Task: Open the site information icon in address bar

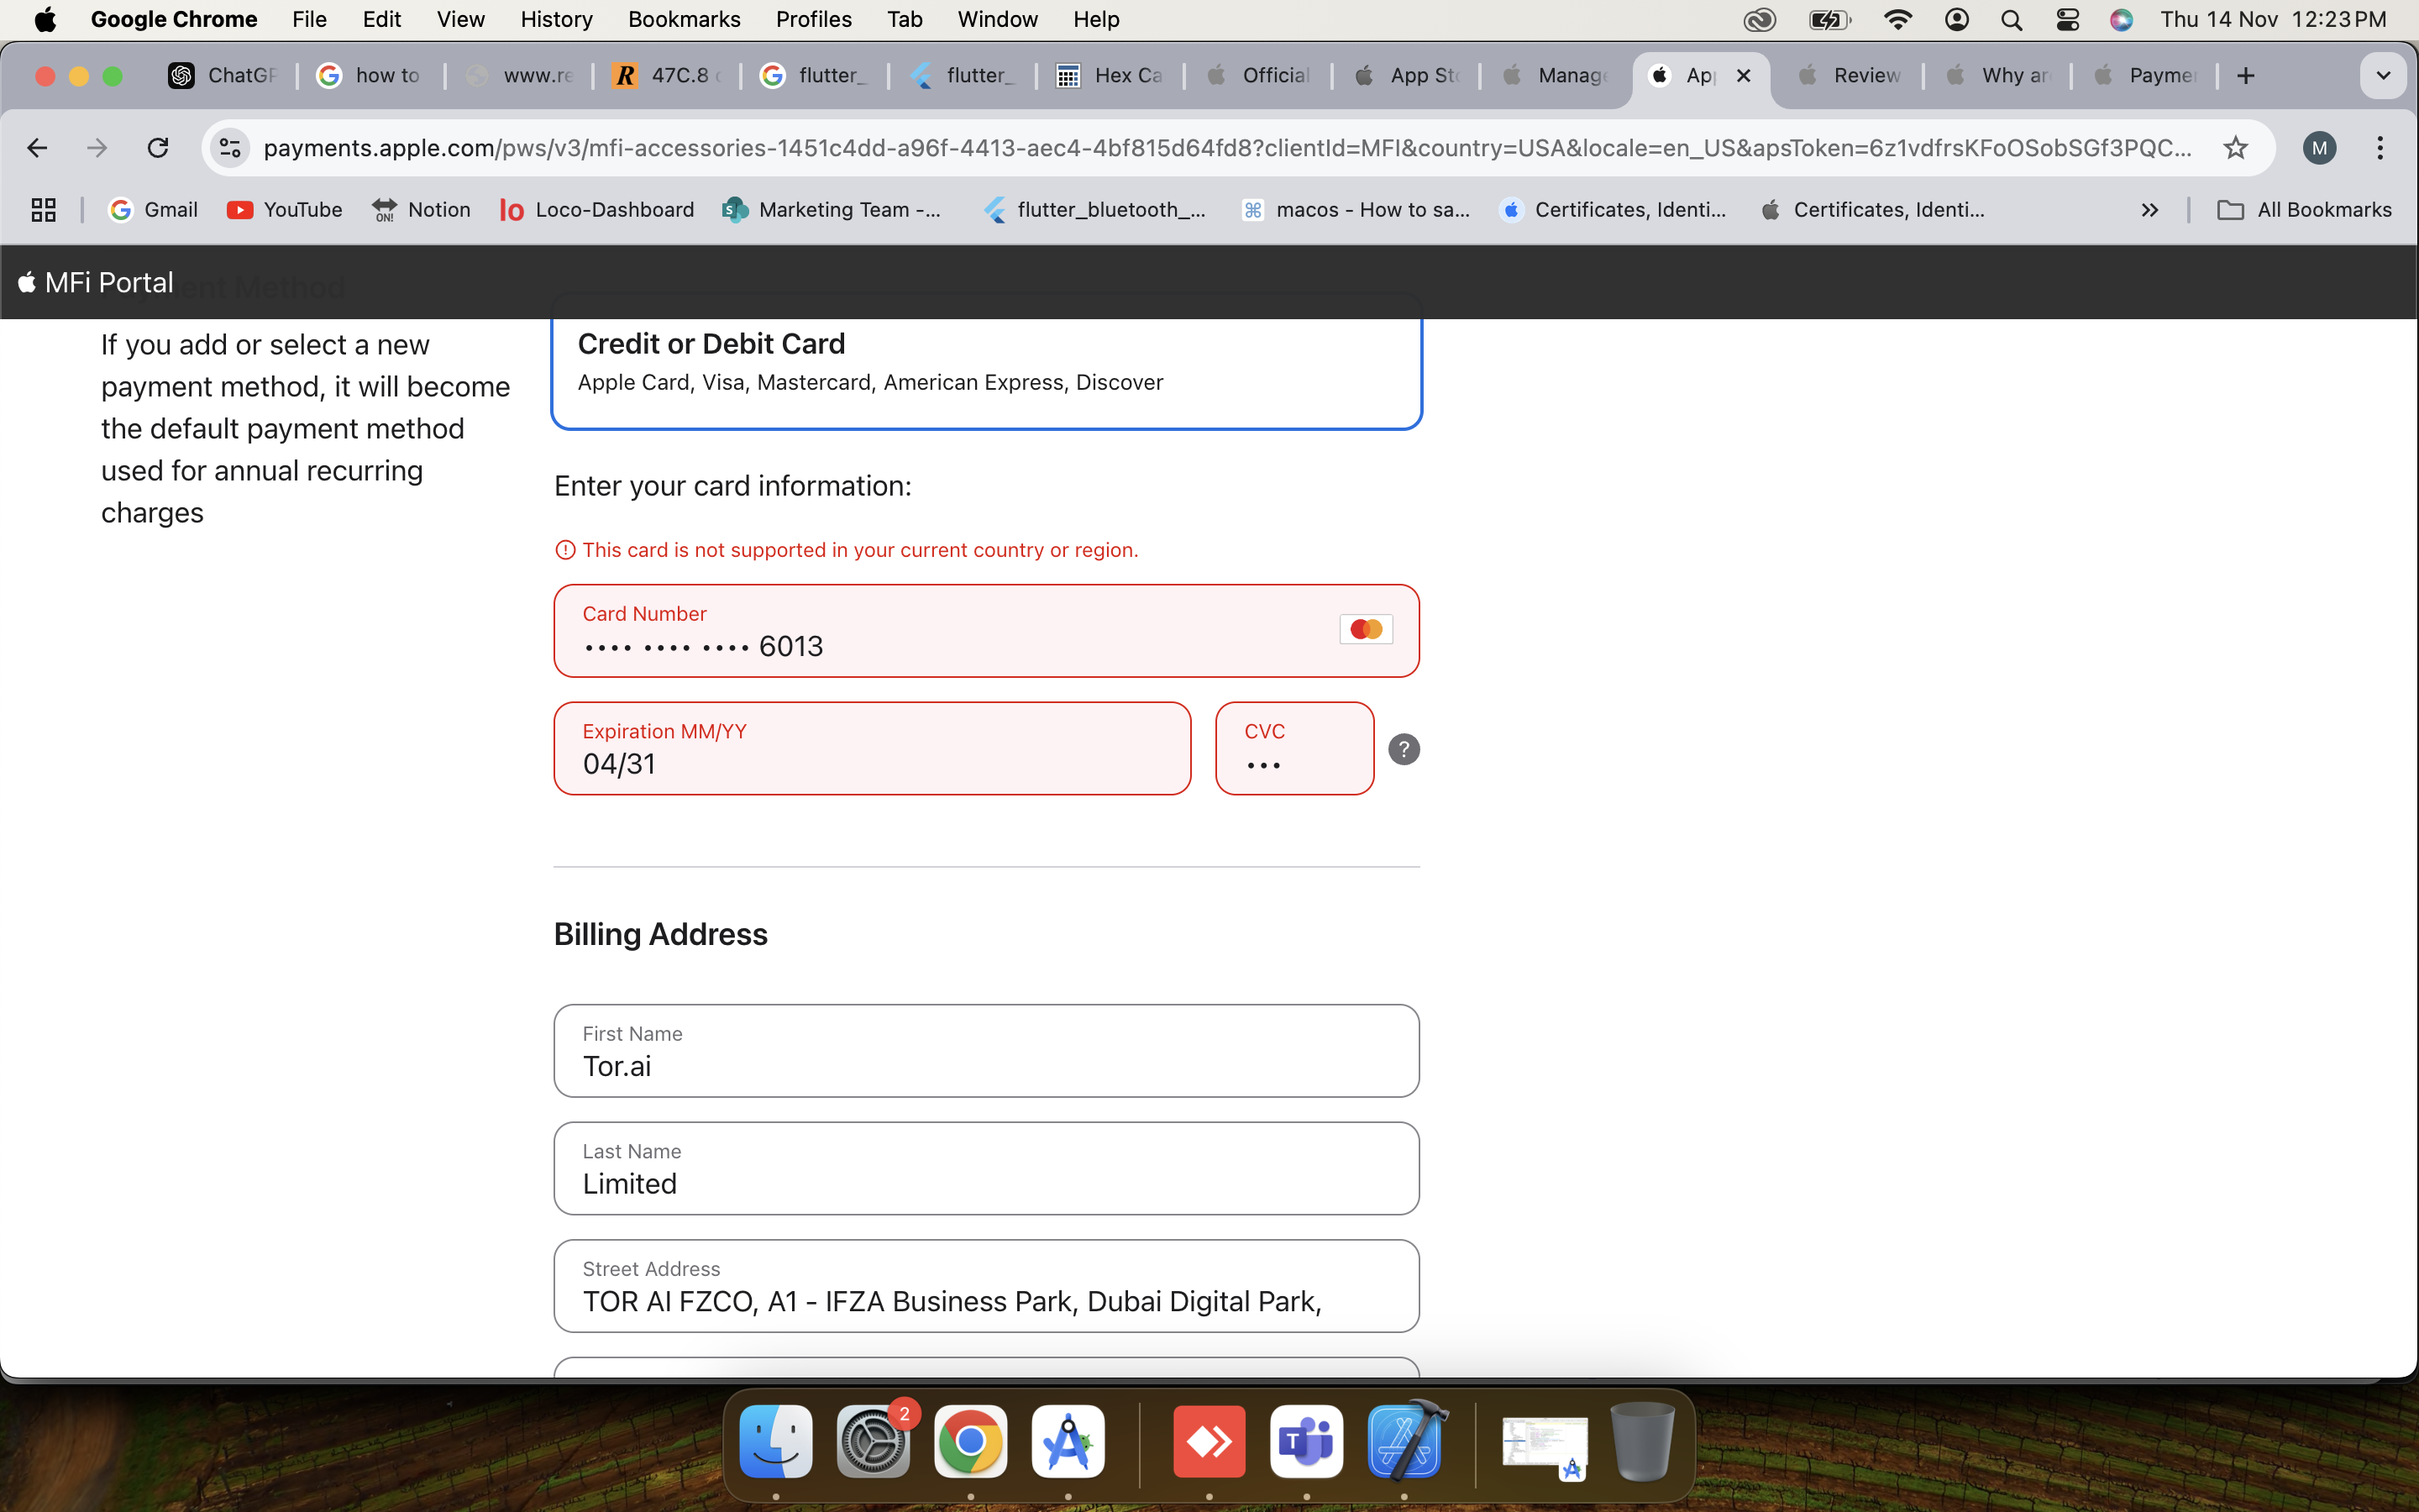Action: point(230,148)
